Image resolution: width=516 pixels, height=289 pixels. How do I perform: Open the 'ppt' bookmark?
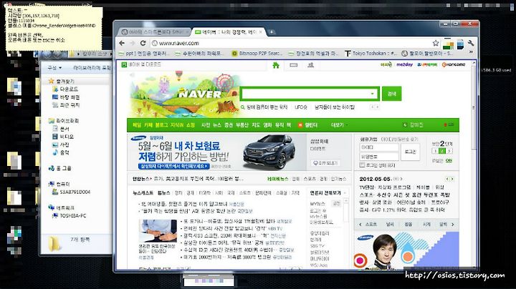pyautogui.click(x=143, y=53)
